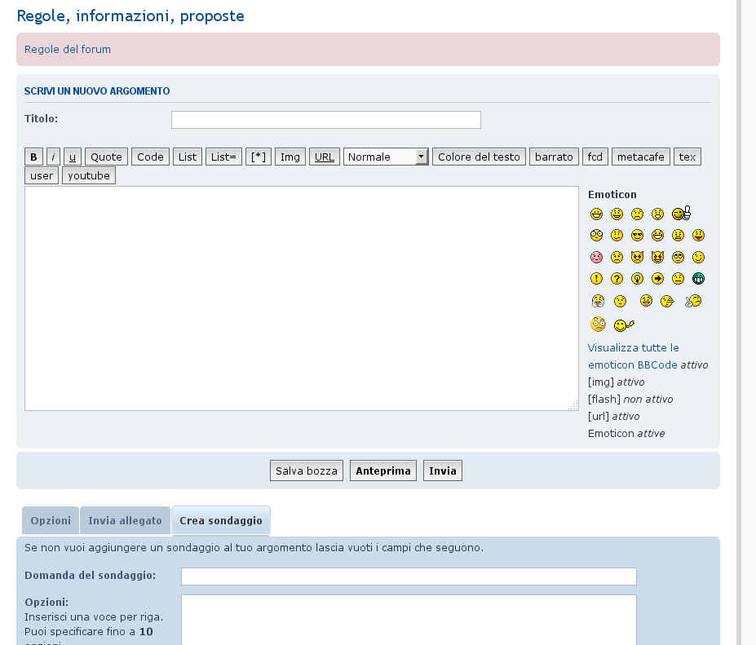Viewport: 756px width, 645px height.
Task: Open the Normale font size dropdown
Action: (x=386, y=157)
